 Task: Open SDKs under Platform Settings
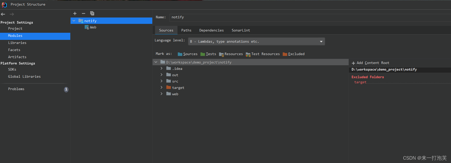[35, 70]
